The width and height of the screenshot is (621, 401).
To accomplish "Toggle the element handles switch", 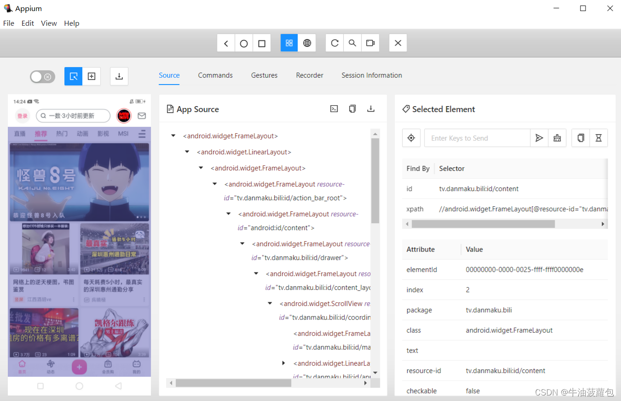I will tap(42, 77).
